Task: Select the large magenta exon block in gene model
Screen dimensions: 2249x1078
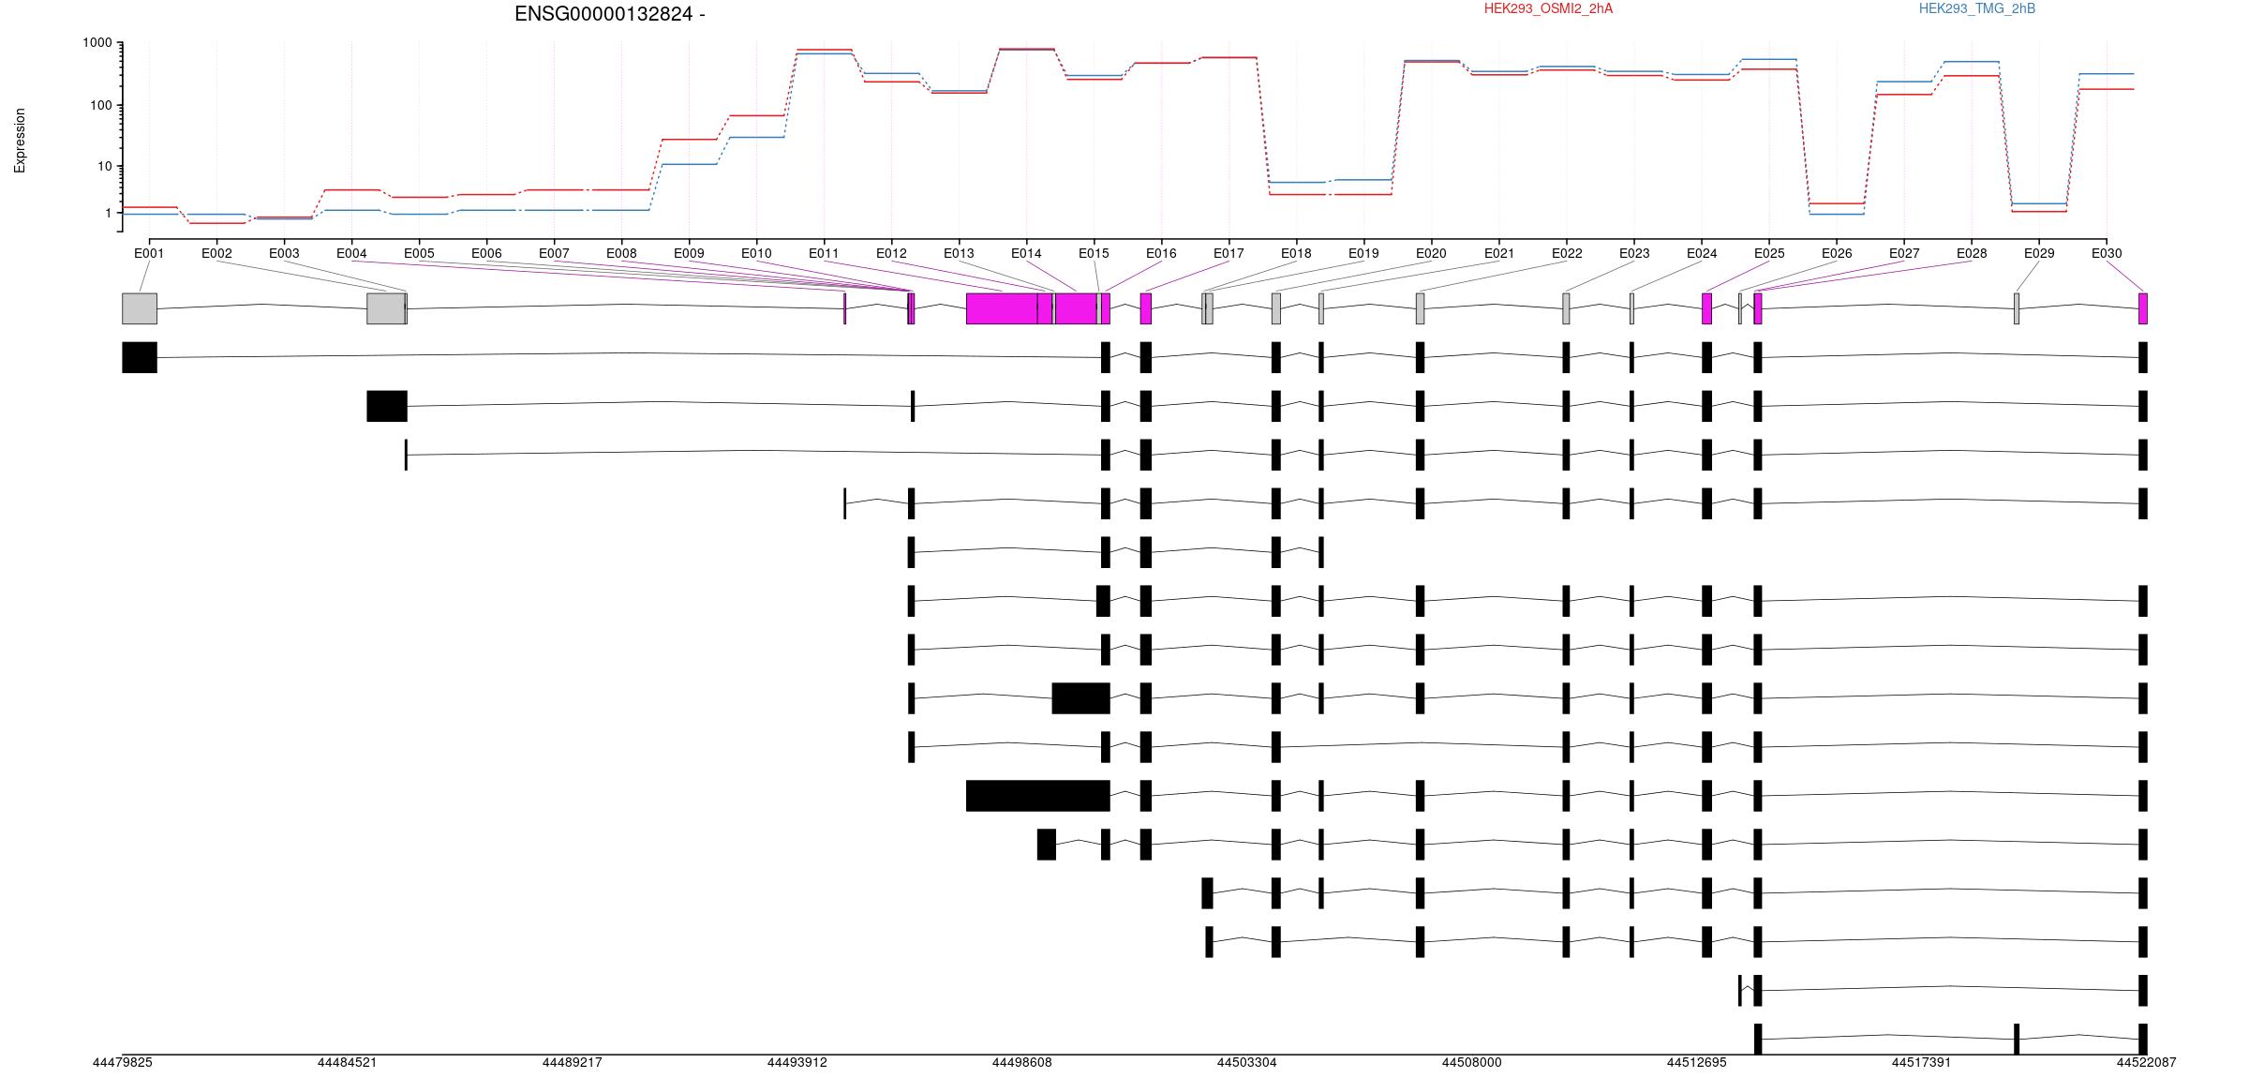Action: pyautogui.click(x=1002, y=309)
